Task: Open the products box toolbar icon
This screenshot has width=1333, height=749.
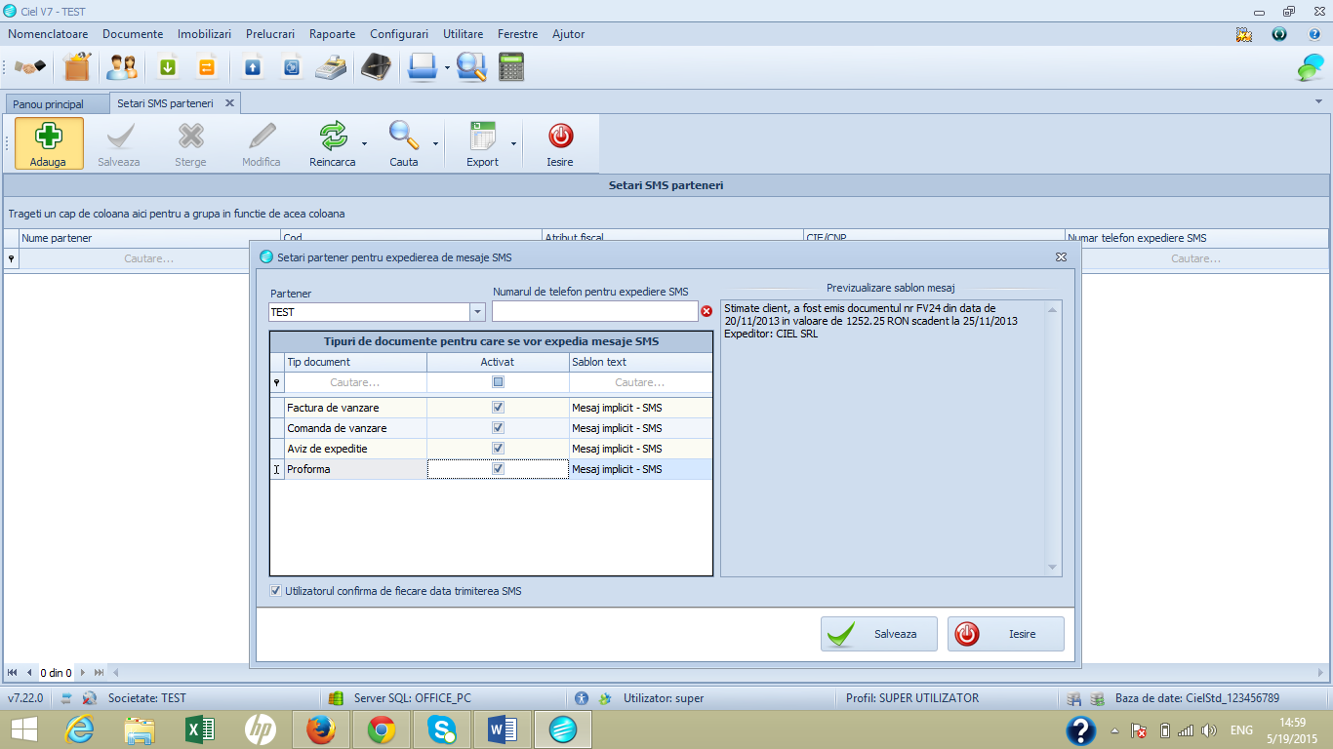Action: [77, 67]
